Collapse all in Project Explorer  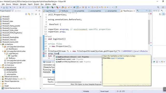click(x=26, y=14)
